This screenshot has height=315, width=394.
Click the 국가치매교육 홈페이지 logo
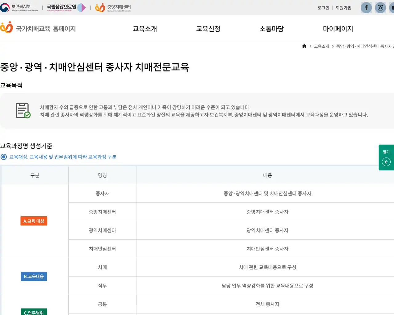click(38, 28)
